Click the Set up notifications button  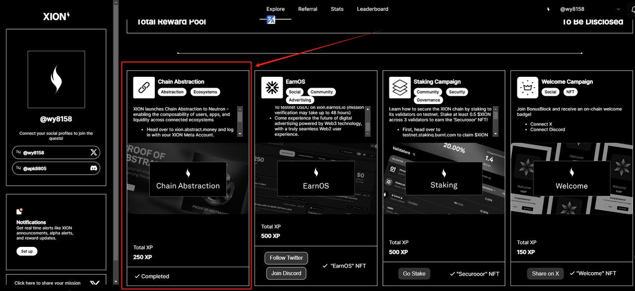point(27,251)
